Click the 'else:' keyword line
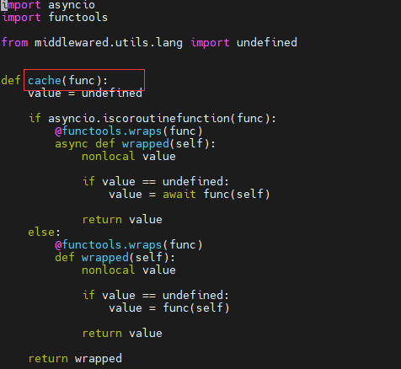401x369 pixels. point(44,233)
